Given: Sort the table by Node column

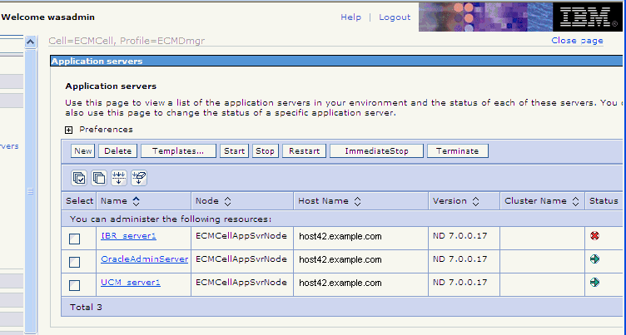Looking at the screenshot, I should pos(227,201).
